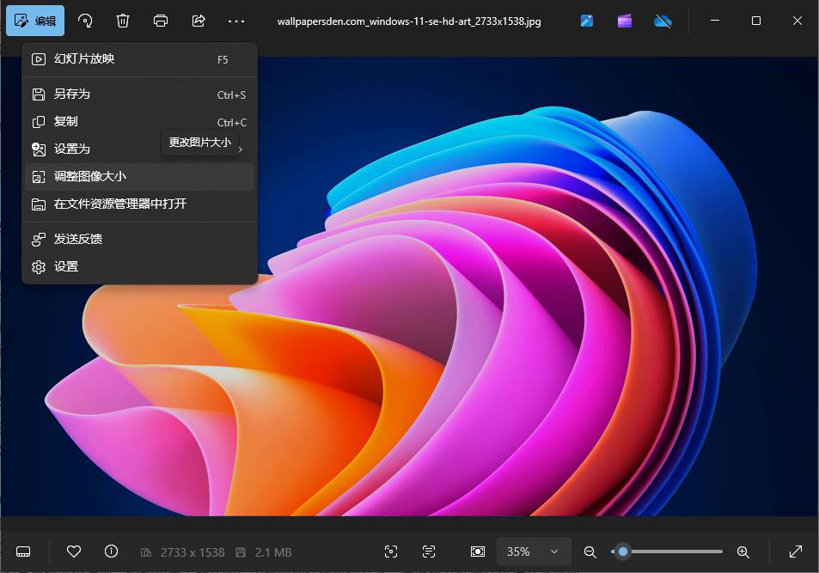Toggle the filmstrip view icon

point(24,552)
